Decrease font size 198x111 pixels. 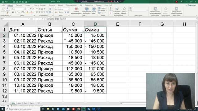[x=33, y=9]
